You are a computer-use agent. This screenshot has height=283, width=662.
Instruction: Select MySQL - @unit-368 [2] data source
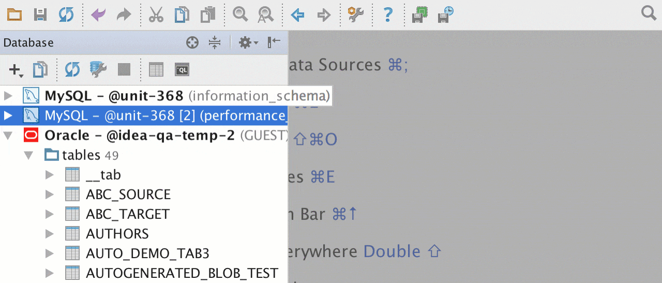click(144, 115)
